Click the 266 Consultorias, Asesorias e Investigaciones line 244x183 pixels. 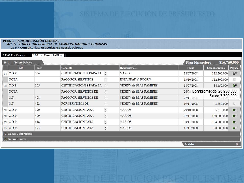click(x=47, y=48)
